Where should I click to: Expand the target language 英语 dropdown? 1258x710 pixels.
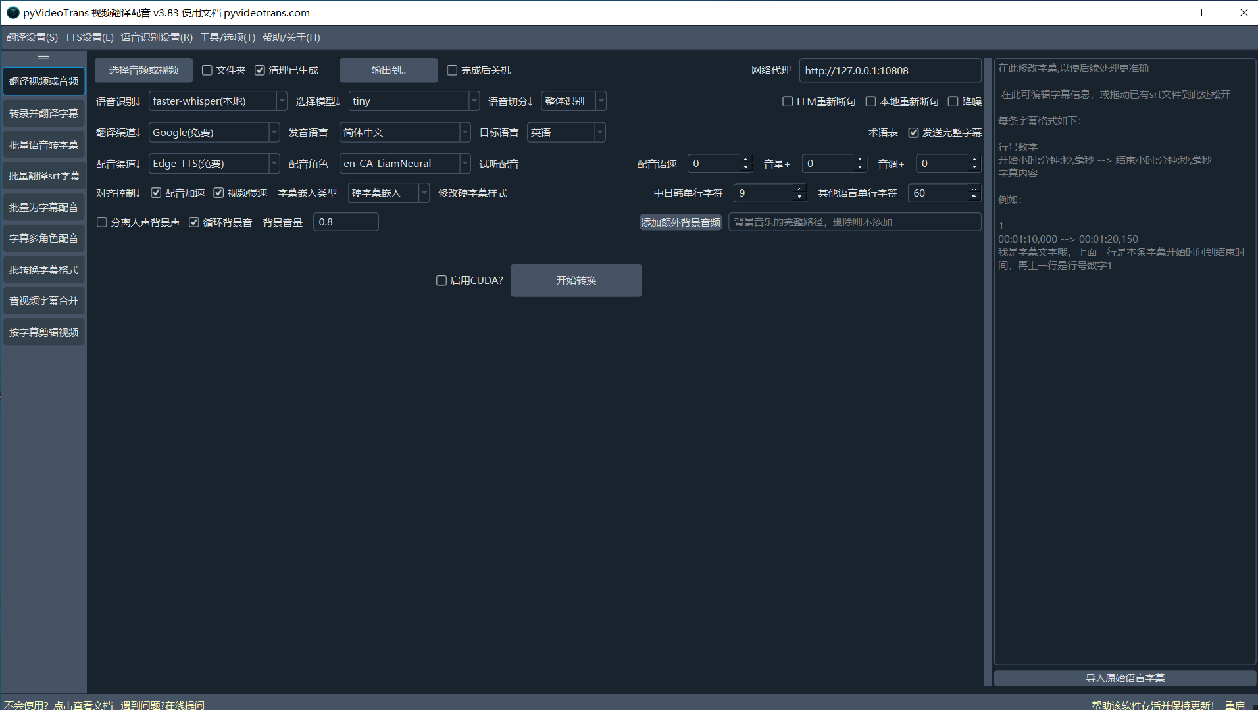point(599,133)
